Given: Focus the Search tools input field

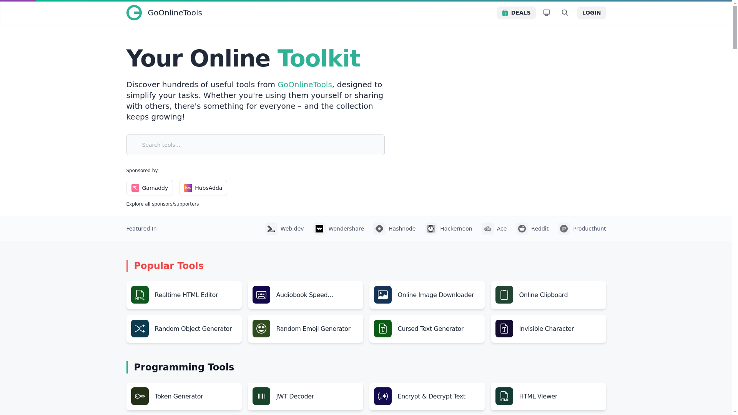Looking at the screenshot, I should click(256, 145).
